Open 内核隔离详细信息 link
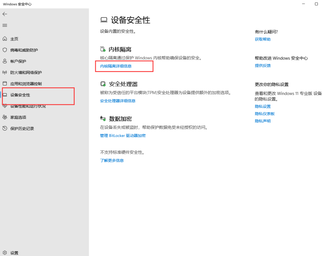 click(x=116, y=66)
